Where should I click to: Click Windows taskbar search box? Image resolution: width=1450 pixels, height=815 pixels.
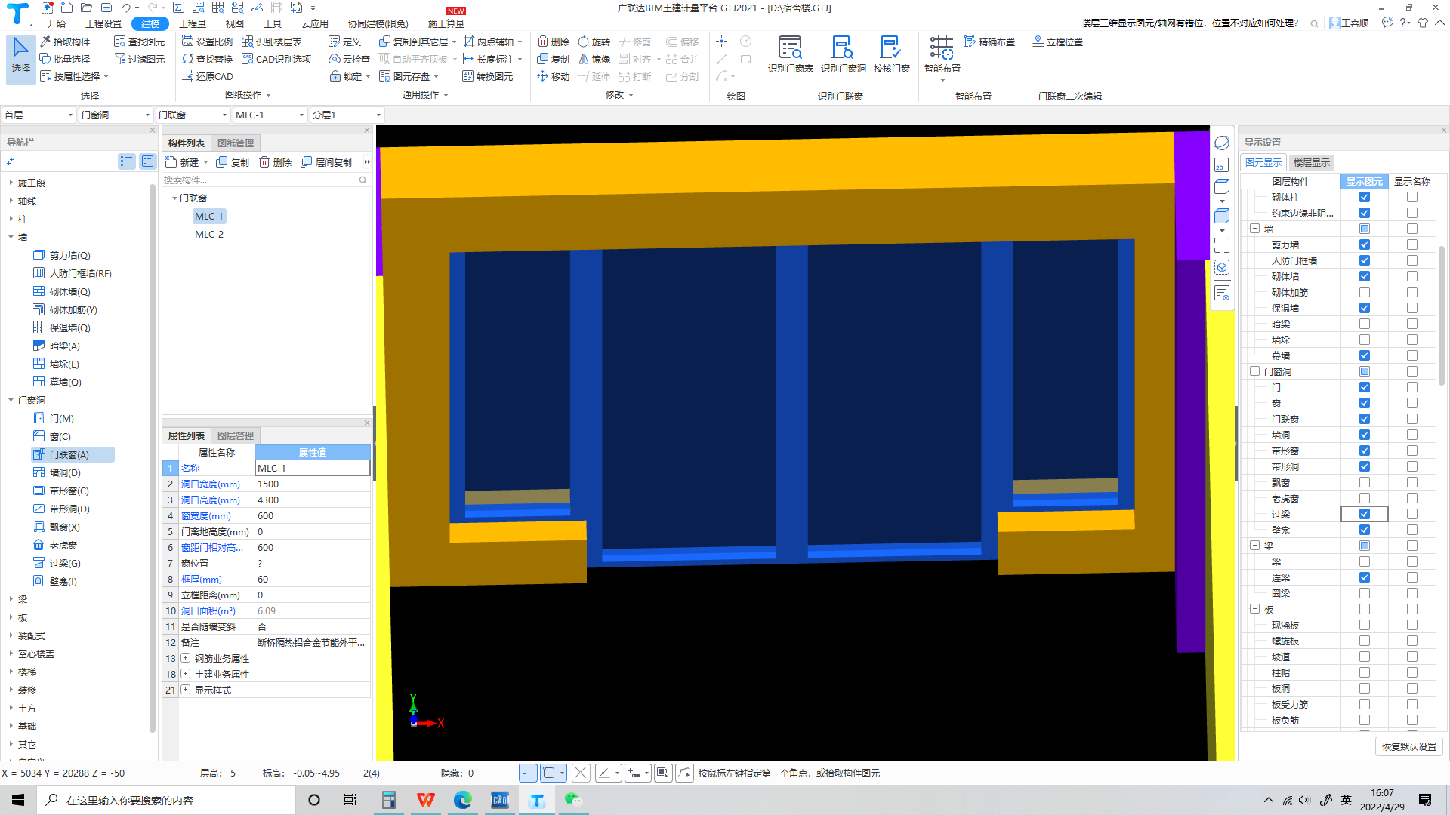coord(166,800)
